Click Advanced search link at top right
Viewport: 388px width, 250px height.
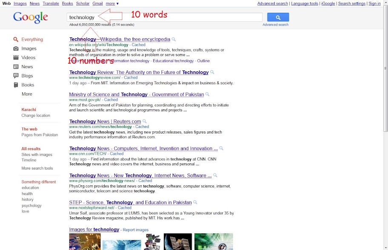tap(272, 3)
